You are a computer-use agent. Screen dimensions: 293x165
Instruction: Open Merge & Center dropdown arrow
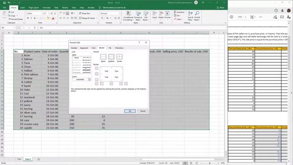[x=97, y=18]
